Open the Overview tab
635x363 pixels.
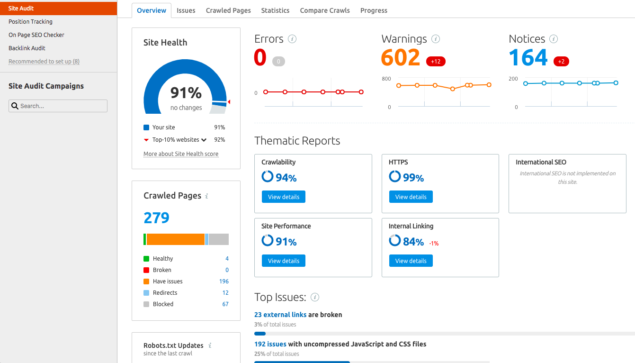[152, 10]
